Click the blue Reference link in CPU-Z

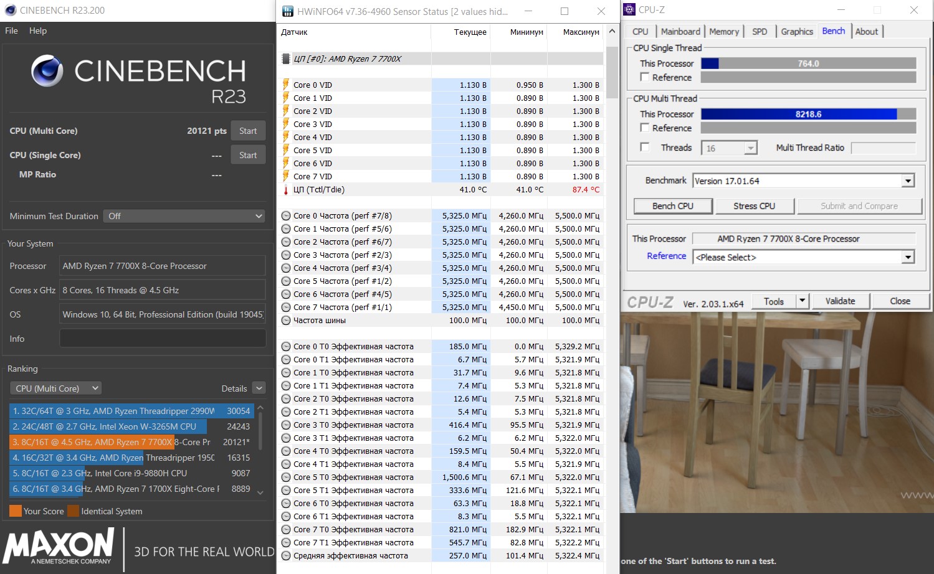(666, 256)
